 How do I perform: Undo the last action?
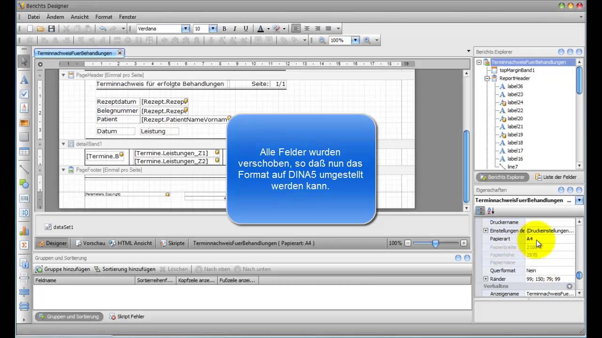pyautogui.click(x=103, y=29)
